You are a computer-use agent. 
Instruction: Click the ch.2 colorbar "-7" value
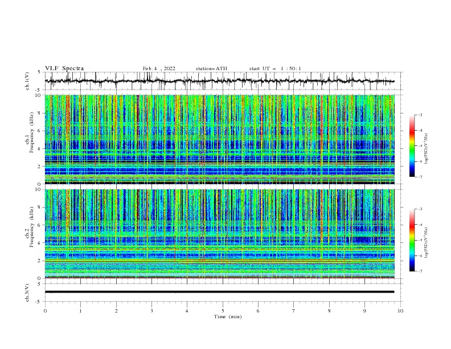click(x=420, y=271)
